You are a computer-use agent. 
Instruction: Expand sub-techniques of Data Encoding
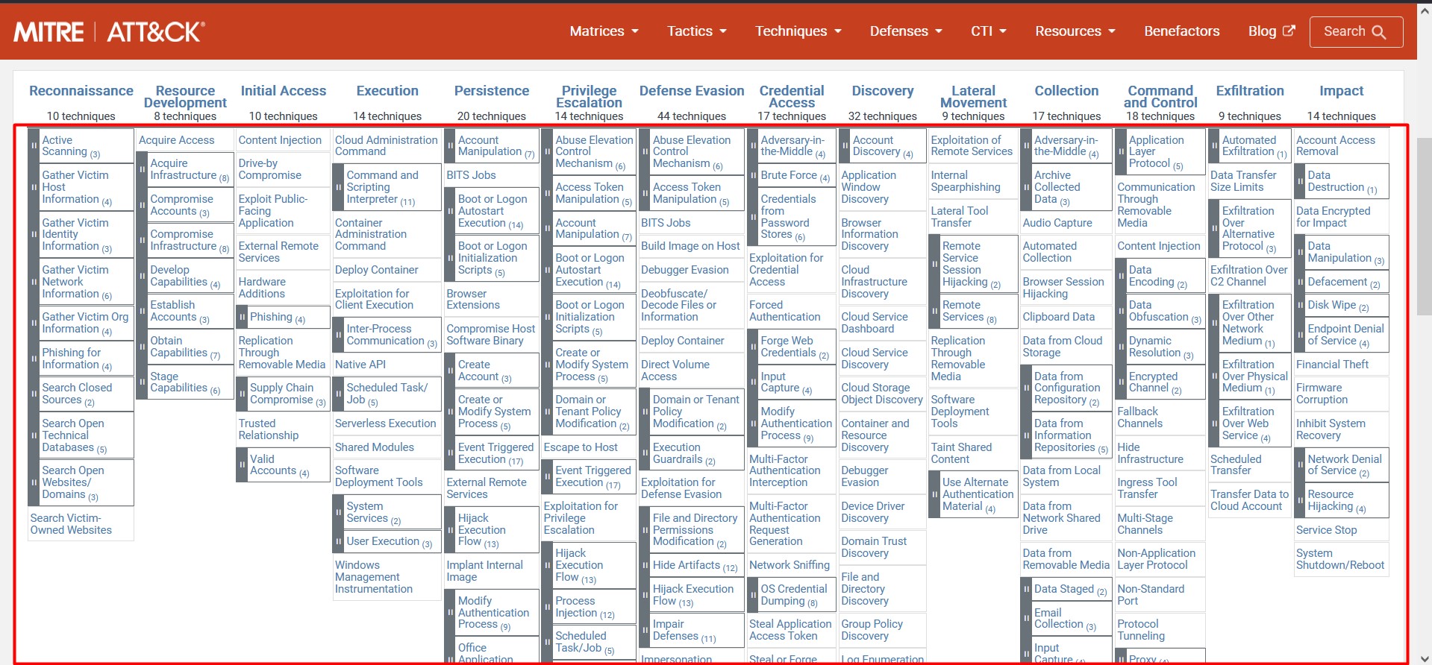coord(1121,276)
